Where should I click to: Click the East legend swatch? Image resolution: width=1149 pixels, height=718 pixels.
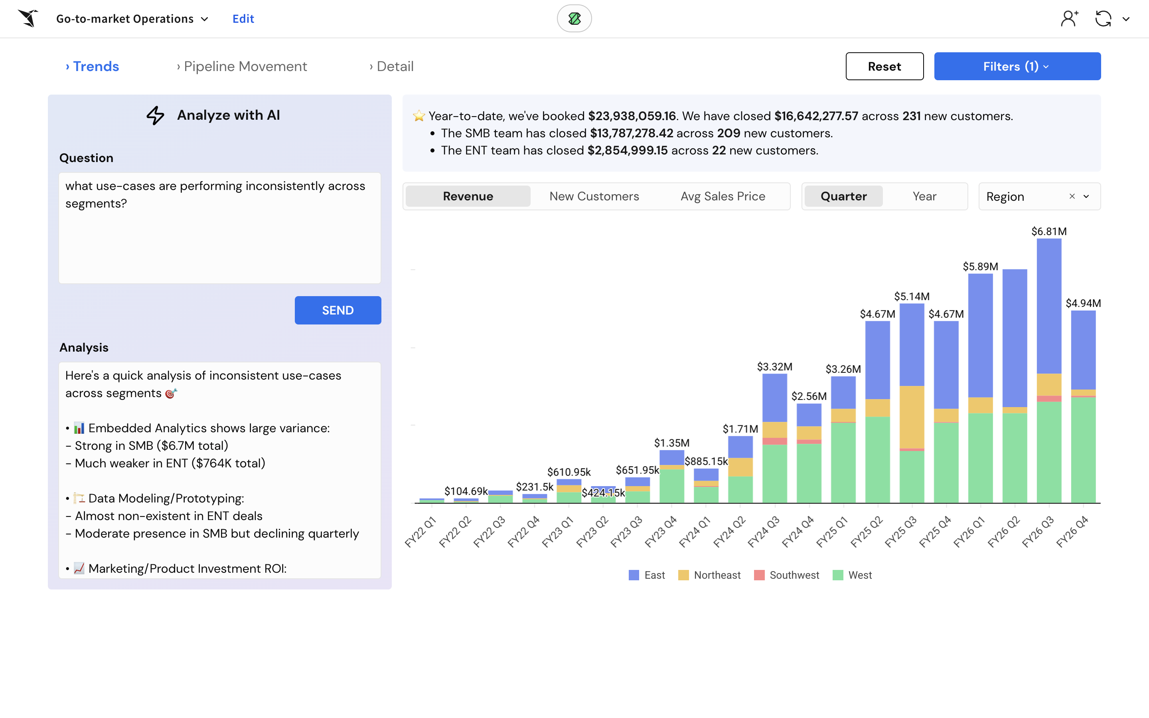[634, 575]
